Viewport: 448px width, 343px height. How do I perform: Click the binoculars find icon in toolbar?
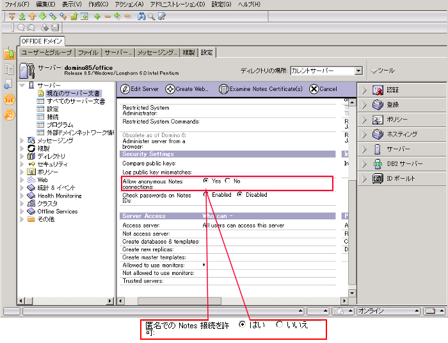[x=141, y=16]
